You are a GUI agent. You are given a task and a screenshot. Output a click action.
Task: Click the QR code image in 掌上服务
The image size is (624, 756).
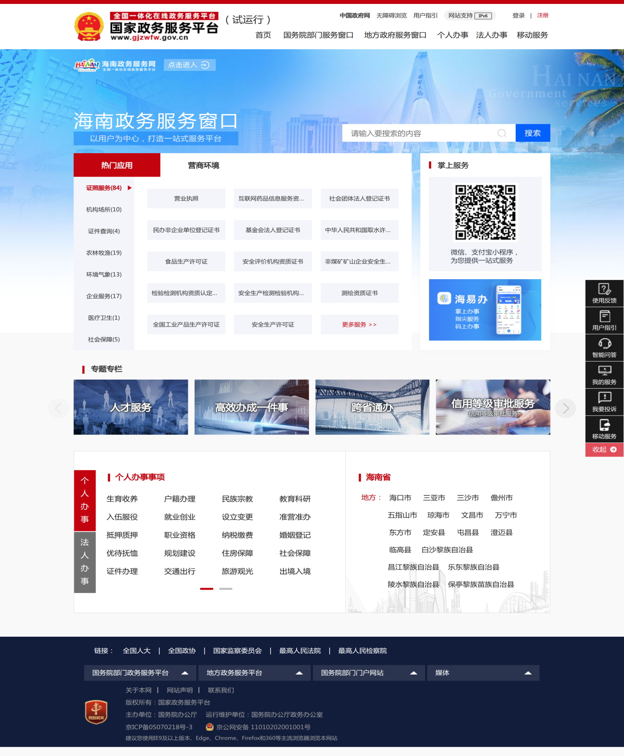[x=485, y=212]
